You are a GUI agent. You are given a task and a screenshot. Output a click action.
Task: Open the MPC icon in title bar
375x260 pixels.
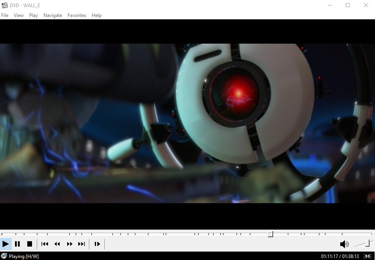click(4, 5)
